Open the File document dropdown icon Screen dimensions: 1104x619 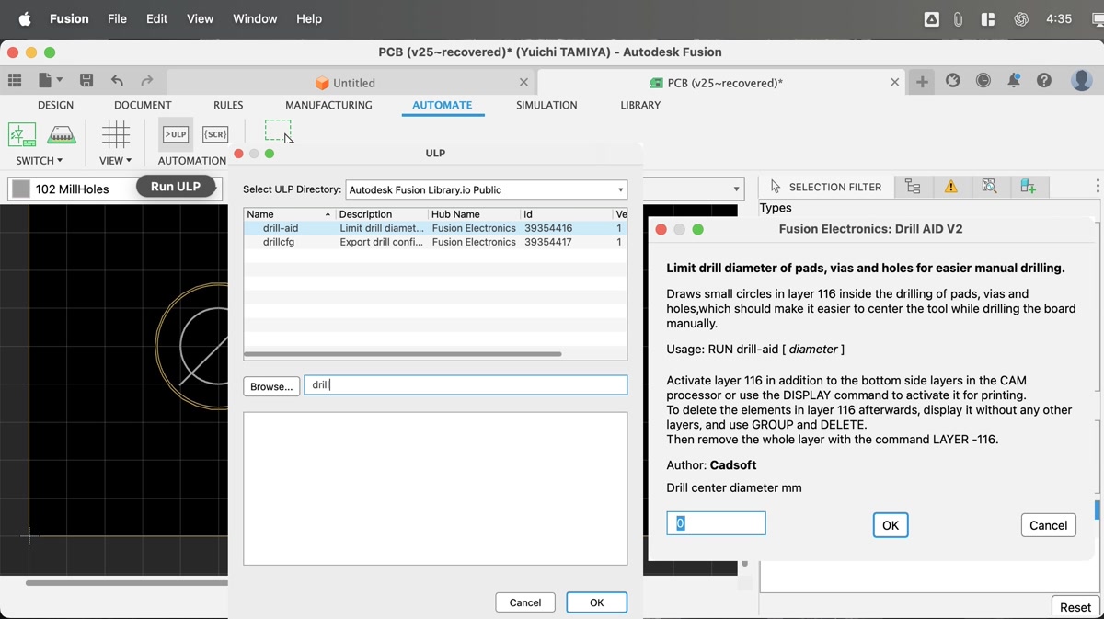(50, 81)
